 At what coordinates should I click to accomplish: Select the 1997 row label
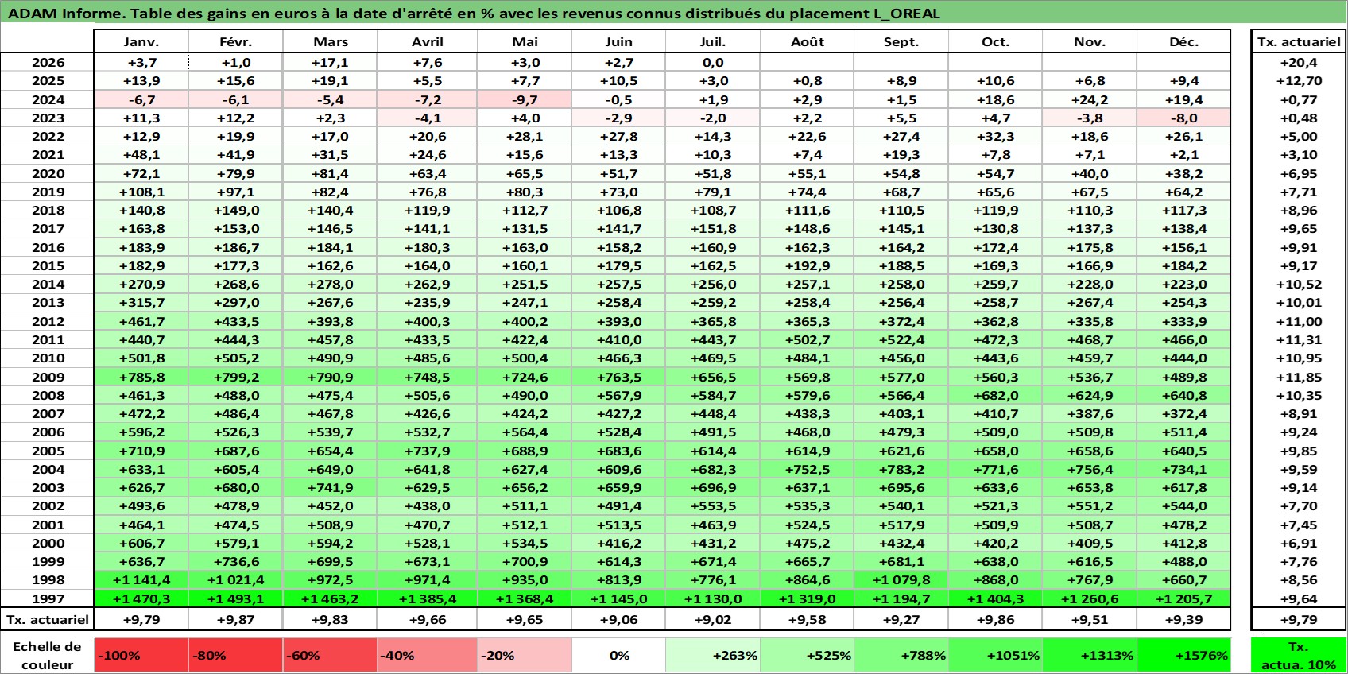pyautogui.click(x=48, y=598)
